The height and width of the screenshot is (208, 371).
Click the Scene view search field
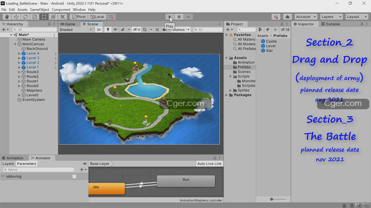[x=208, y=30]
